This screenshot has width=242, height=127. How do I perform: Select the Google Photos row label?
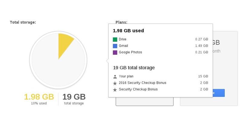(130, 52)
